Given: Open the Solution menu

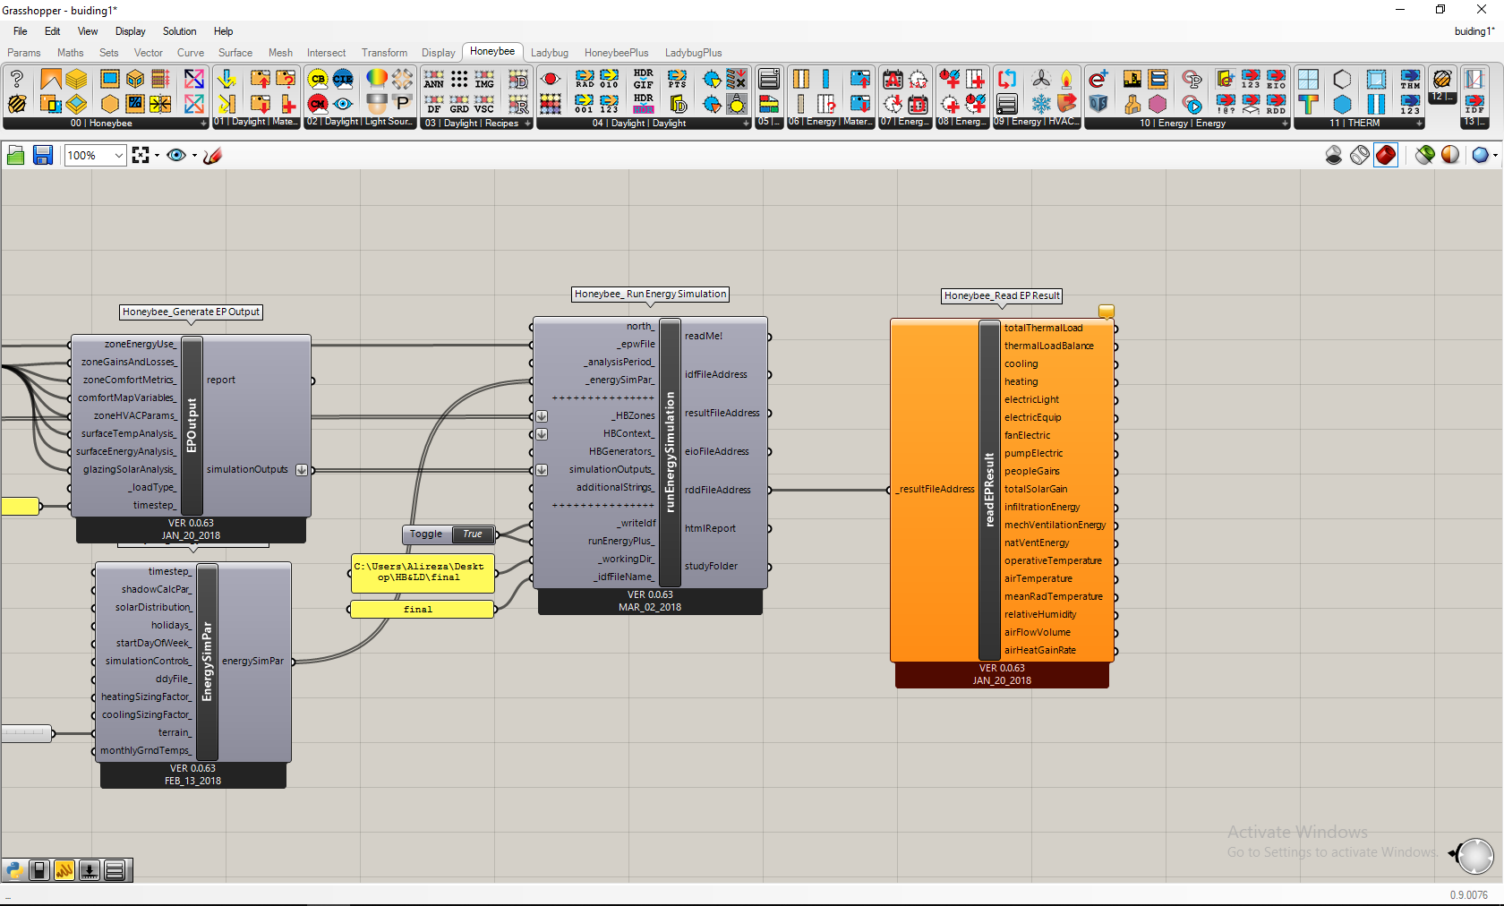Looking at the screenshot, I should [179, 31].
